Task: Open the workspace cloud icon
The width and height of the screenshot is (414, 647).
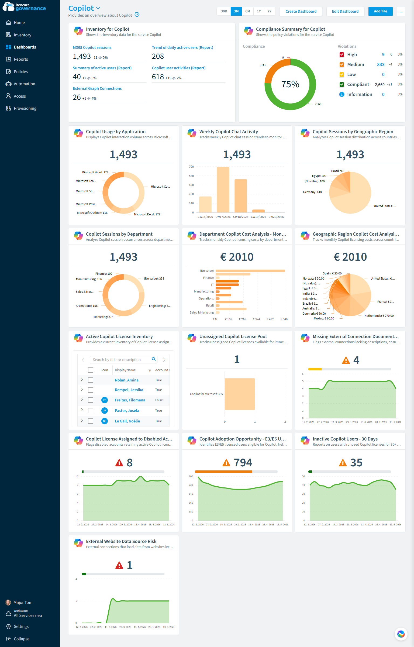Action: pos(8,614)
